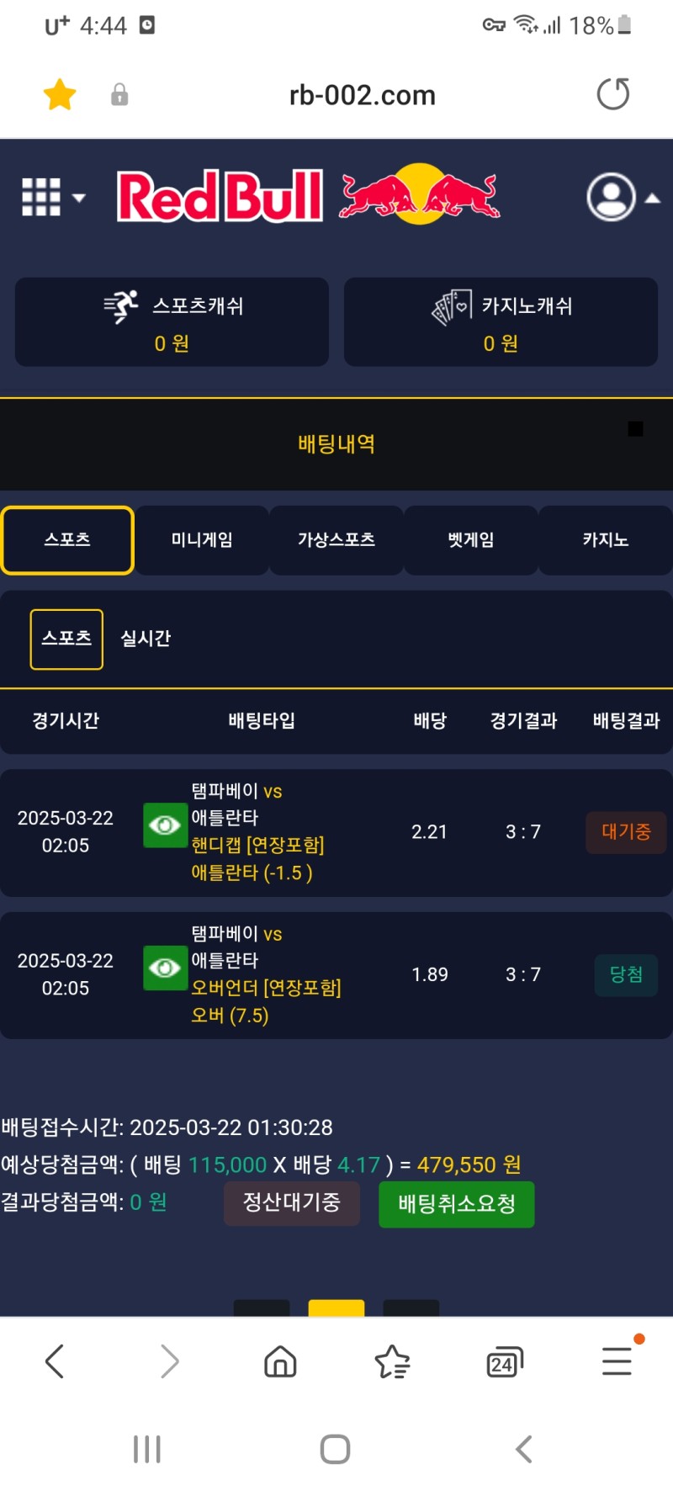Open the 스포츠캐쉬 balance card

(172, 322)
